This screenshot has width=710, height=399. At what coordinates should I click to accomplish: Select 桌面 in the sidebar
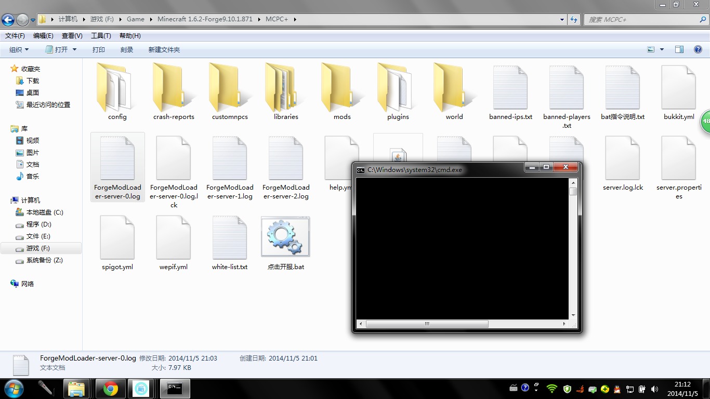click(28, 93)
